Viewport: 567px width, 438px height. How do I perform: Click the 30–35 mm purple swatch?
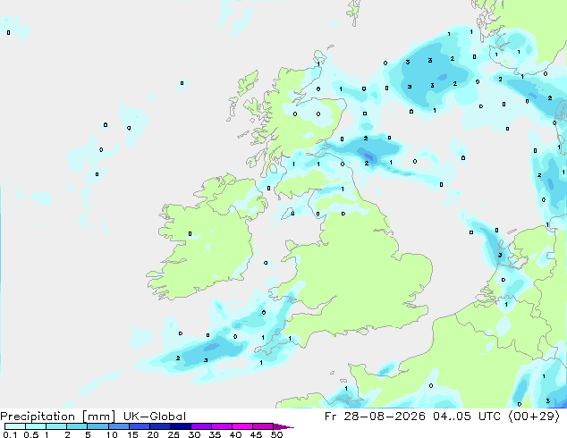coord(200,426)
